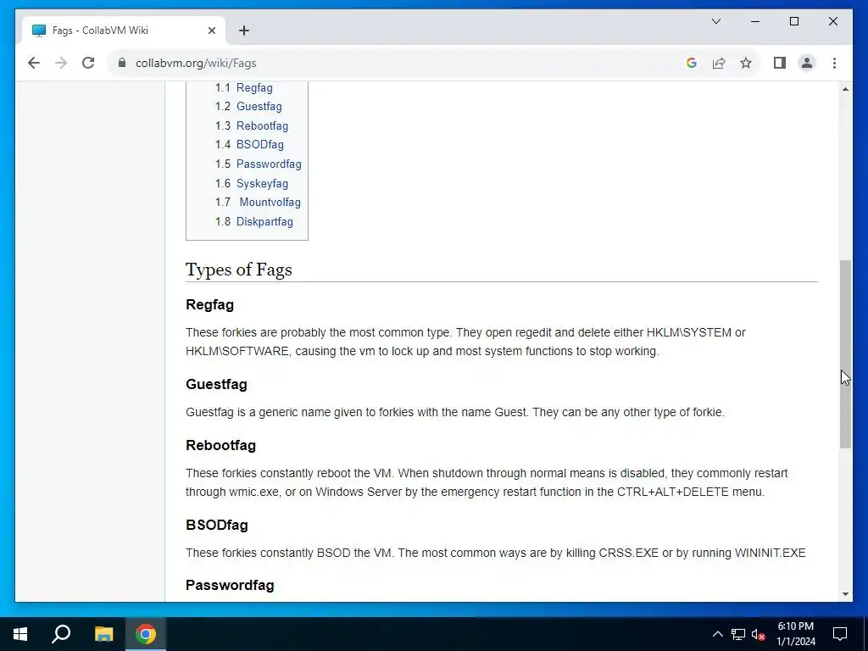868x651 pixels.
Task: Bookmark this page with the star icon
Action: pos(746,63)
